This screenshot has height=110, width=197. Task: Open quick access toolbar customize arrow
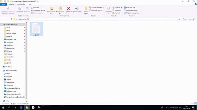pyautogui.click(x=10, y=2)
